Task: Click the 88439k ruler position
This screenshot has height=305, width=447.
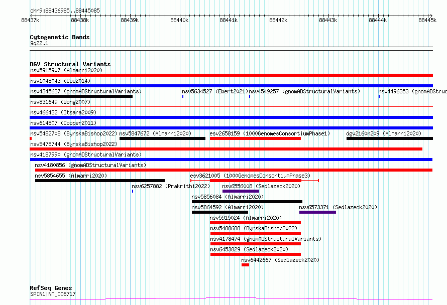Action: [x=130, y=20]
